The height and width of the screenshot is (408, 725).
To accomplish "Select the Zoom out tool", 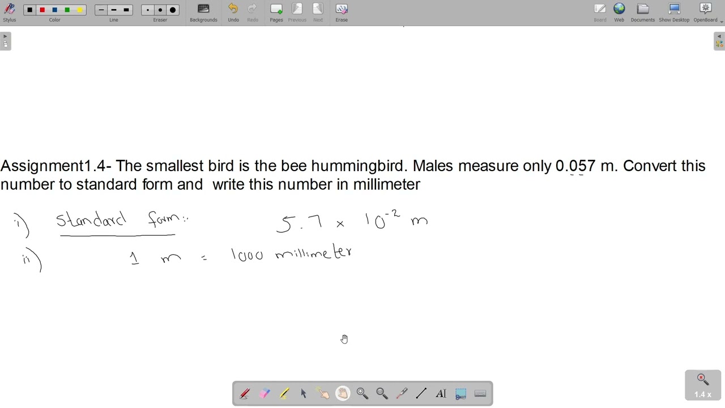I will [x=382, y=394].
